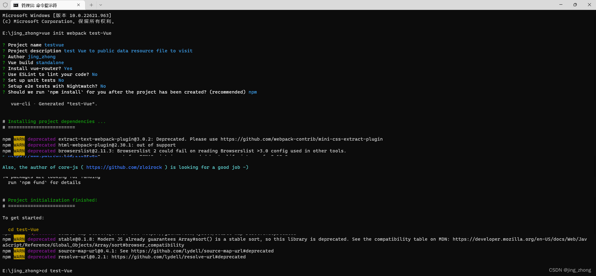Viewport: 596px width, 276px height.
Task: Click 'deprecated' on the source-map-url line
Action: pyautogui.click(x=42, y=251)
